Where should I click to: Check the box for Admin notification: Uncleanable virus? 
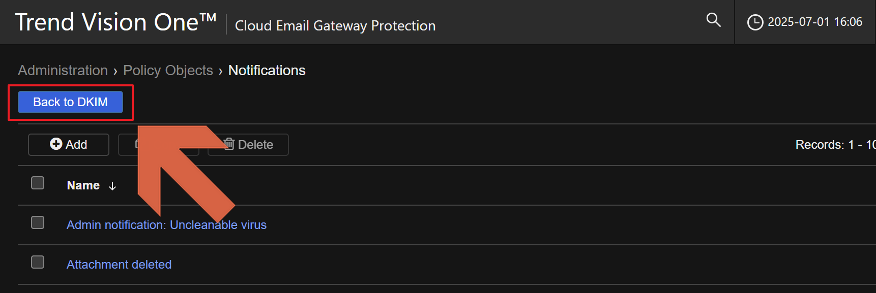pos(38,222)
